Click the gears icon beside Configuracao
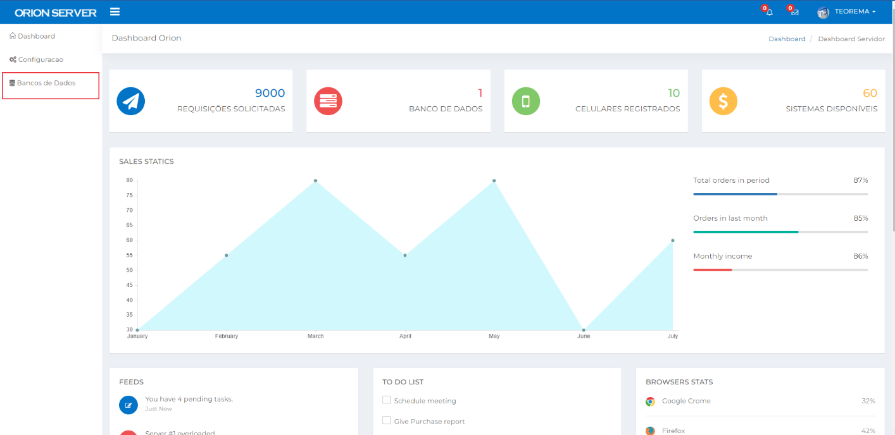The image size is (895, 435). (13, 59)
